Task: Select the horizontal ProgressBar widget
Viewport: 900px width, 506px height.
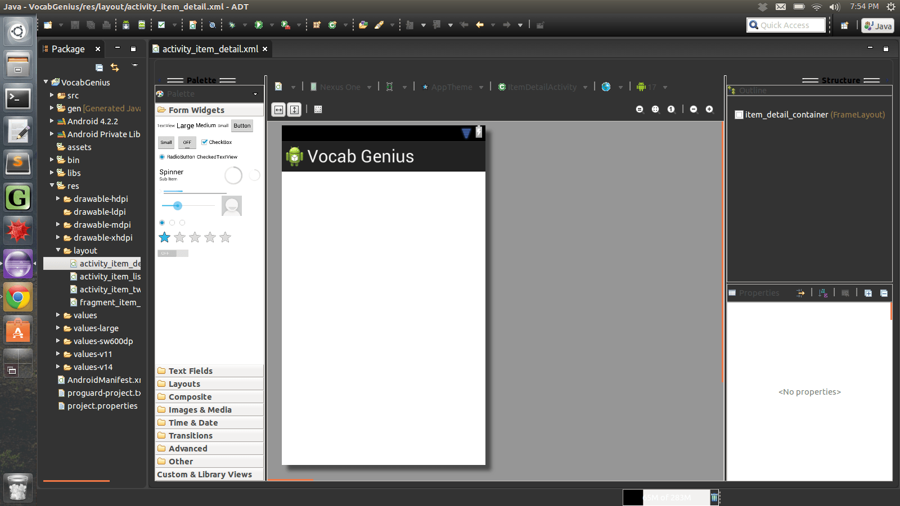Action: [194, 192]
